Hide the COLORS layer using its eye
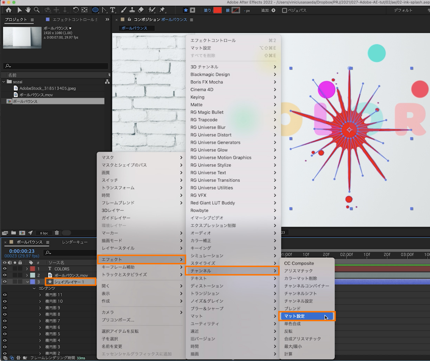The image size is (430, 361). coord(5,269)
